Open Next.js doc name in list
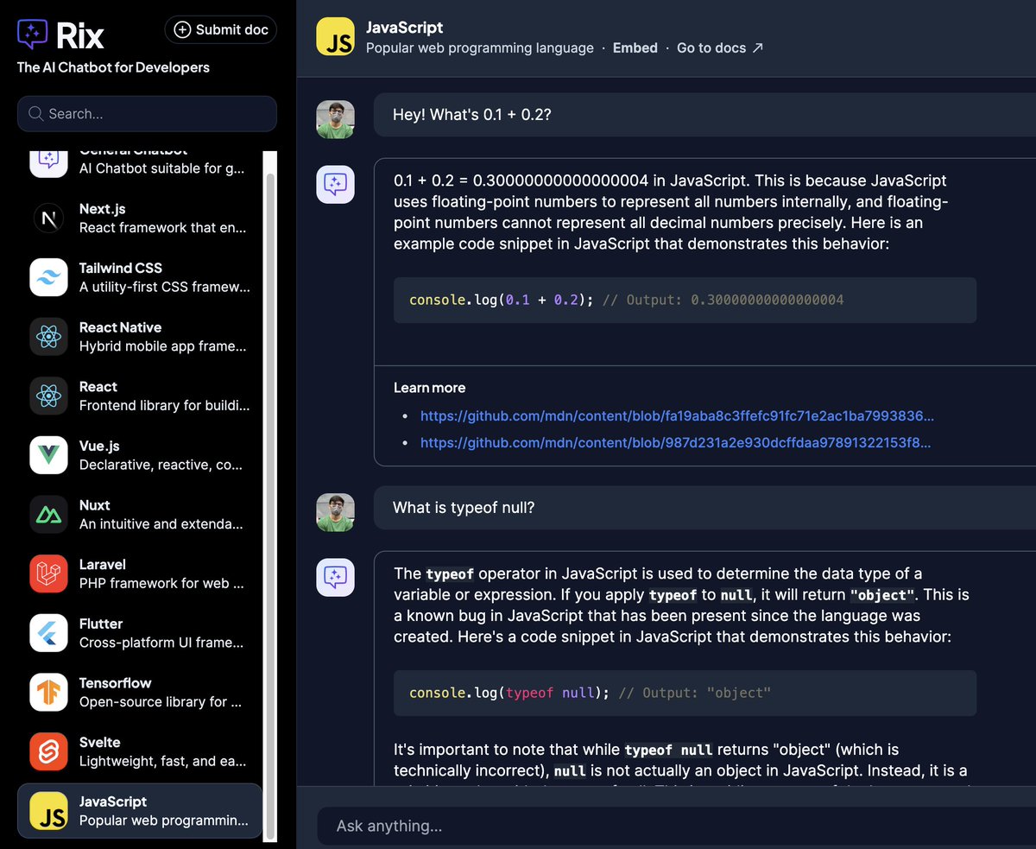1036x849 pixels. click(x=103, y=209)
